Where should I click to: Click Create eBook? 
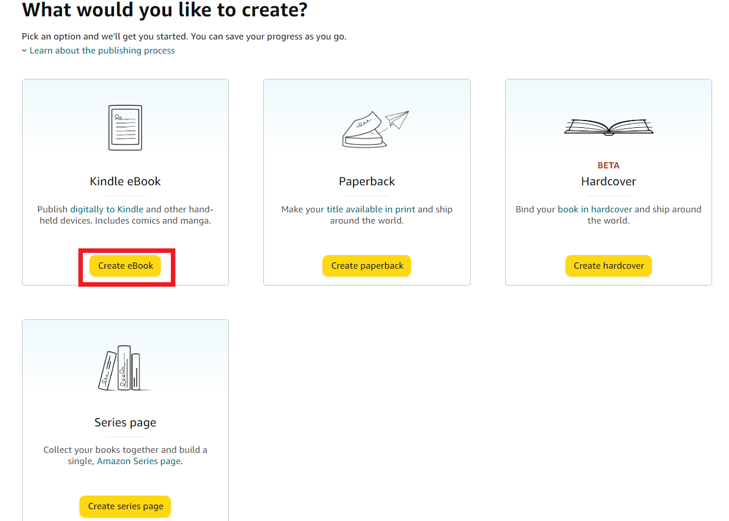click(125, 265)
